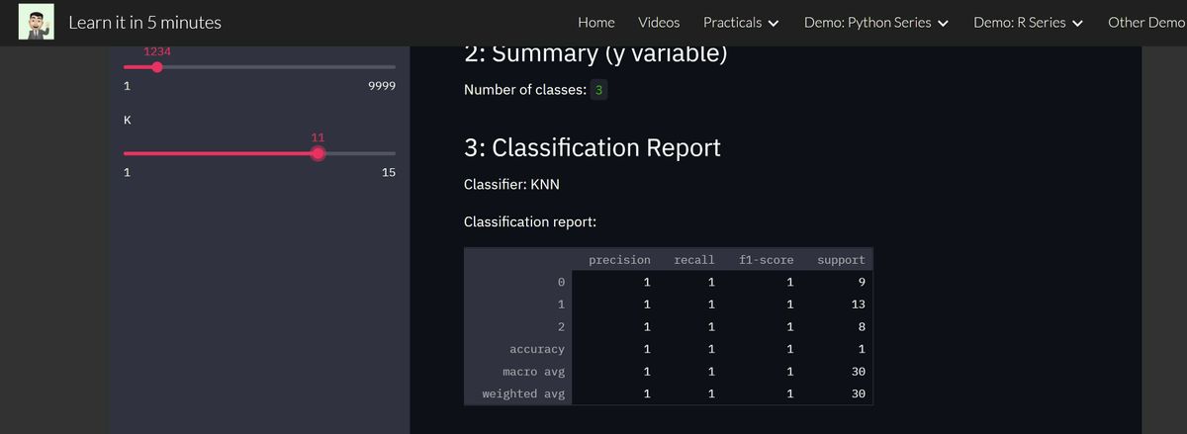
Task: Expand the Demo: Python Series dropdown
Action: point(876,22)
